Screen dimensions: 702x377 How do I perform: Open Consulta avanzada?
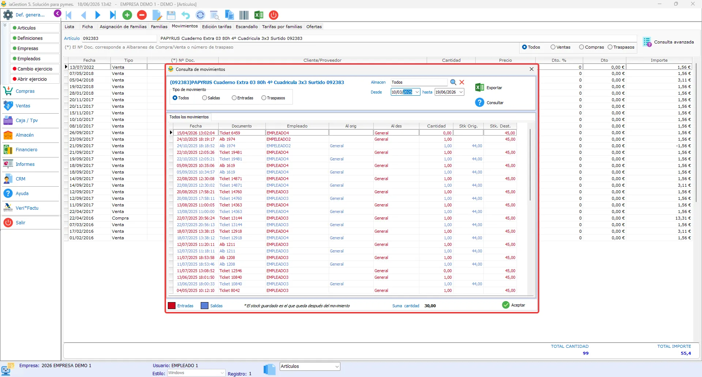click(668, 42)
